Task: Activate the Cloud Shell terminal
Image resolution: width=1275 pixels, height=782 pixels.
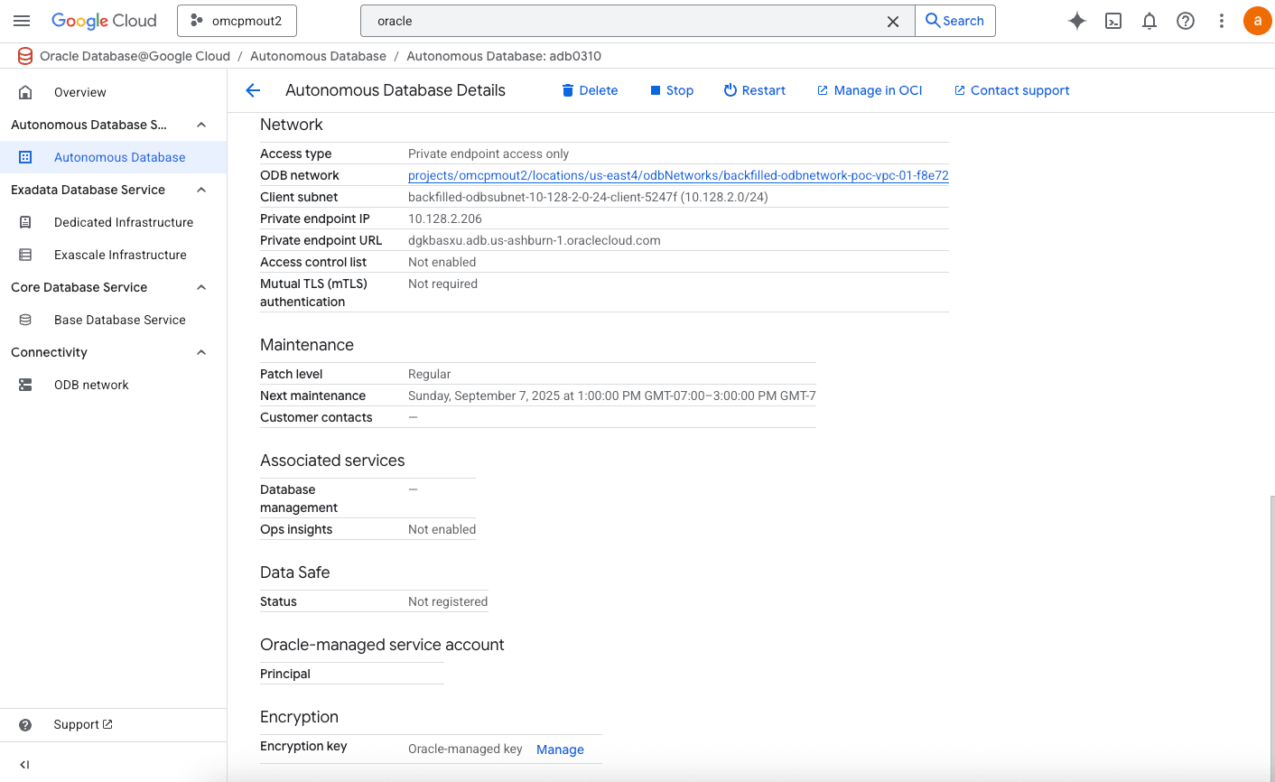Action: point(1113,21)
